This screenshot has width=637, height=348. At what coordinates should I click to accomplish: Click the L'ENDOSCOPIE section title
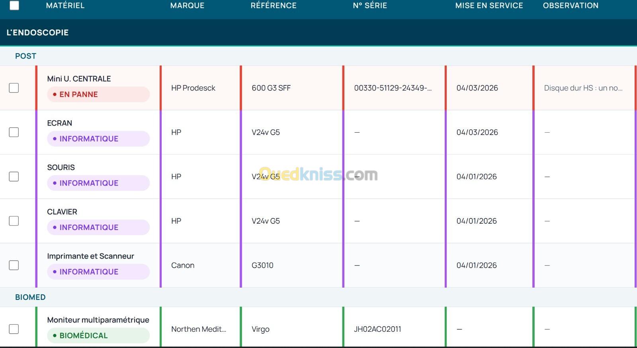pos(37,33)
